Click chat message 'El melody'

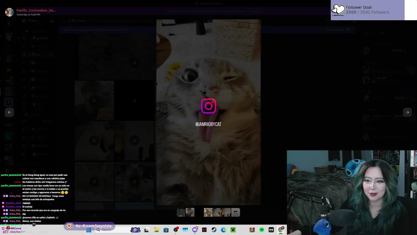click(x=27, y=207)
